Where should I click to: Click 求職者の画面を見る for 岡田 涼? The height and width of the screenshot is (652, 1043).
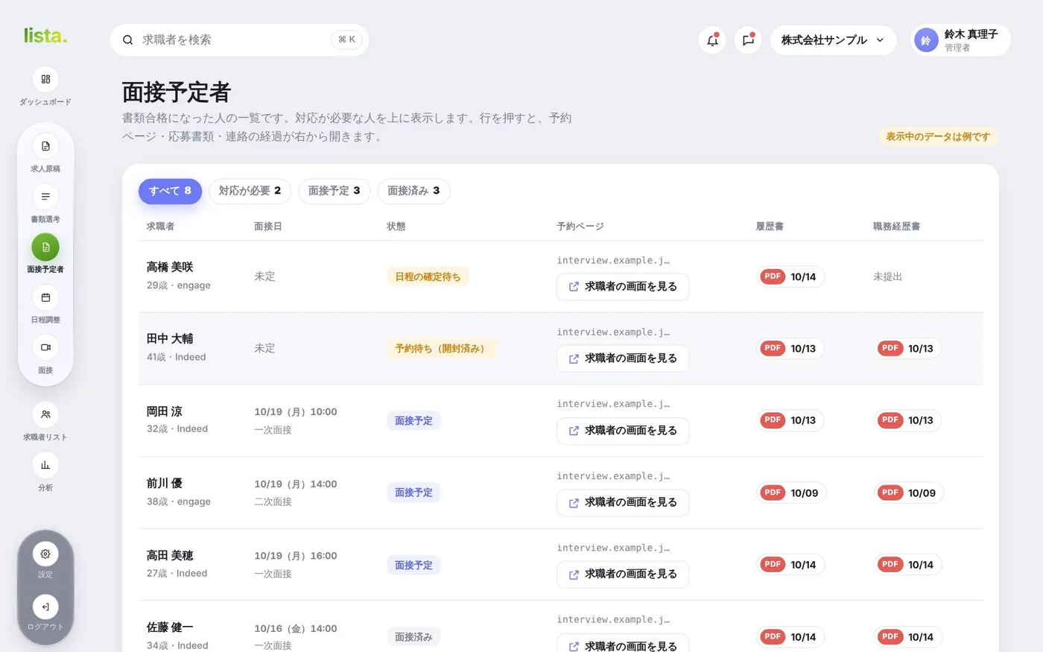(623, 431)
